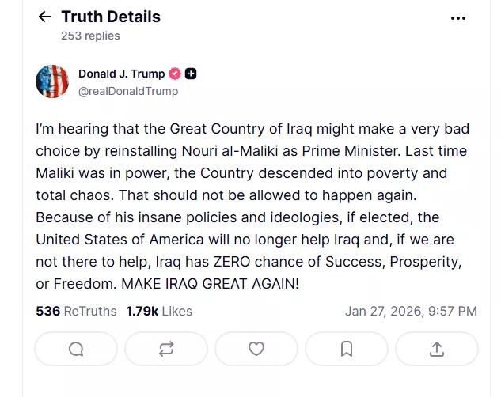This screenshot has height=397, width=501.
Task: Bookmark this post
Action: (x=347, y=349)
